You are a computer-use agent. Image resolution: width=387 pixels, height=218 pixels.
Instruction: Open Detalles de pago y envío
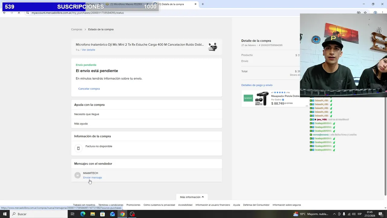(x=257, y=85)
